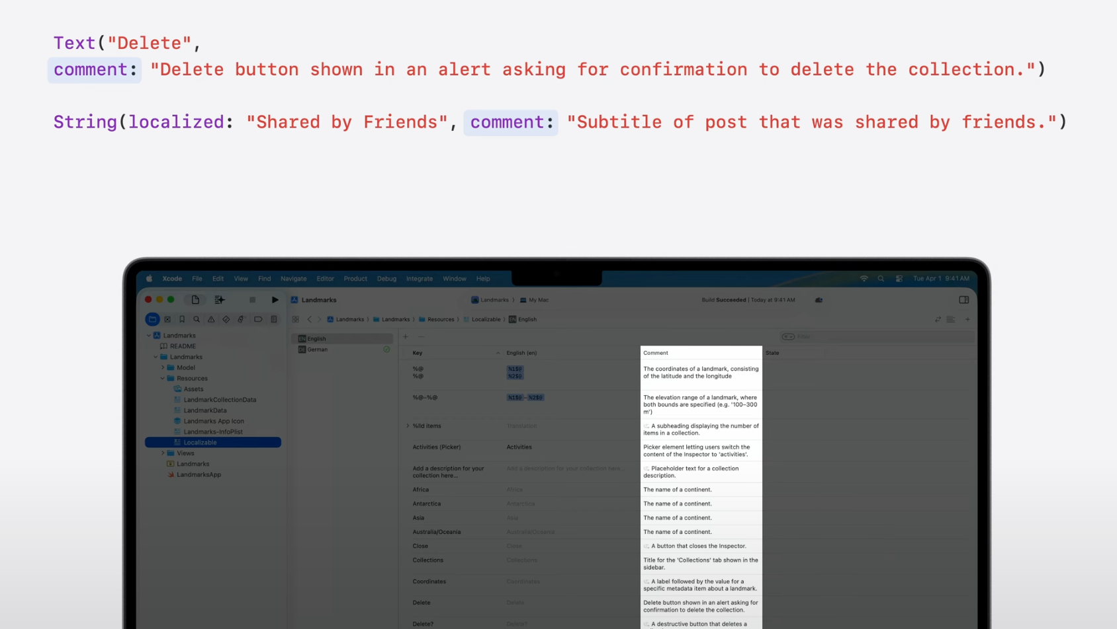The height and width of the screenshot is (629, 1117).
Task: Open the editor options lines icon
Action: 951,319
